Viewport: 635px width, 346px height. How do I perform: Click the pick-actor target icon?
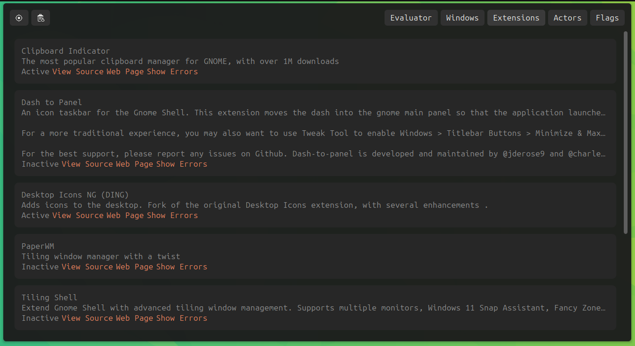pos(19,18)
